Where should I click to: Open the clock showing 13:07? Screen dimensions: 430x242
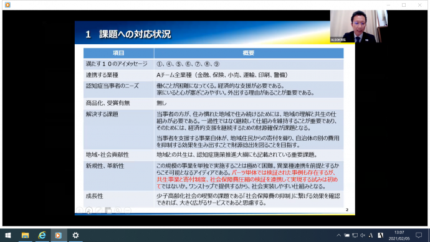pos(399,235)
